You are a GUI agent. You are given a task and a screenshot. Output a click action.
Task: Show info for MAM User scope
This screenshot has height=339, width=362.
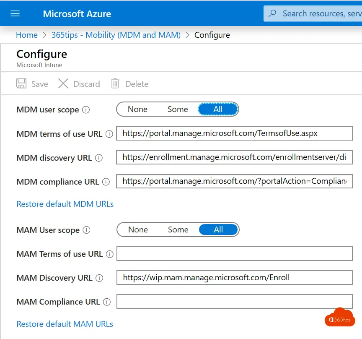click(x=87, y=230)
